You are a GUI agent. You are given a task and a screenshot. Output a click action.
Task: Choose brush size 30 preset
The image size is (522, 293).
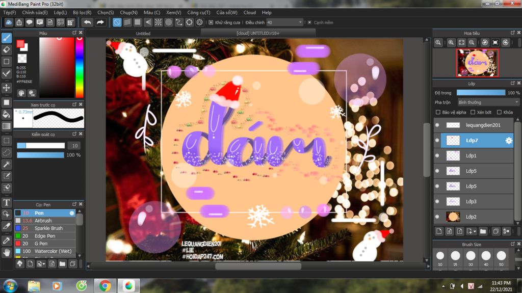[x=471, y=258]
